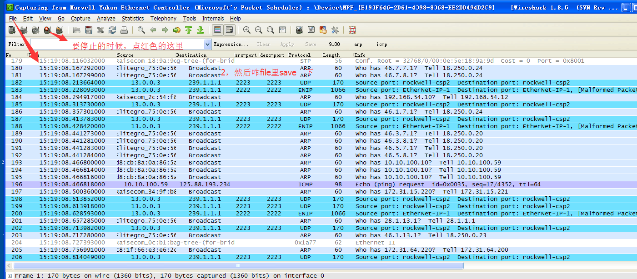Jump to the first packet icon
The height and width of the screenshot is (279, 637).
pyautogui.click(x=188, y=30)
